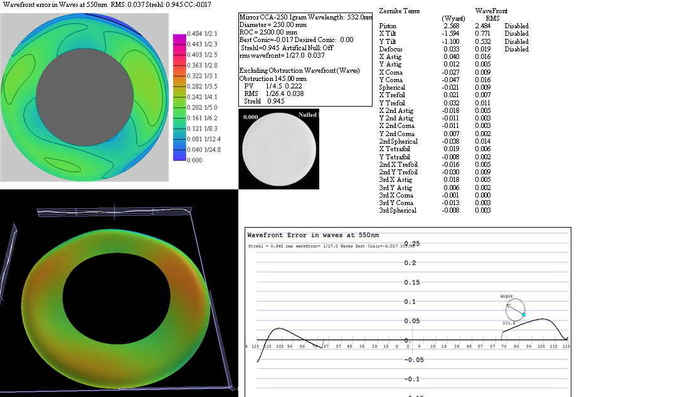Image resolution: width=678 pixels, height=397 pixels.
Task: Click the cyan dot on the angle dial
Action: click(x=523, y=315)
